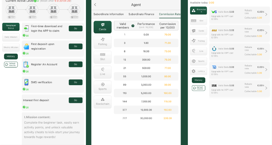Switch to the Subordinate Information tab
This screenshot has width=272, height=145.
(x=108, y=14)
